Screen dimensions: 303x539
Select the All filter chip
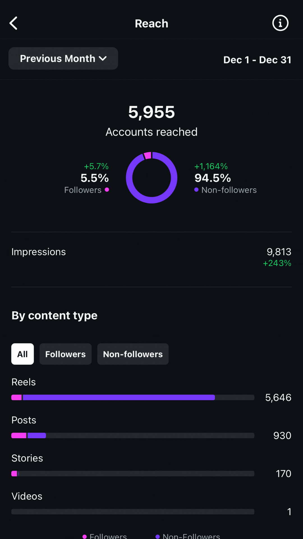point(22,354)
